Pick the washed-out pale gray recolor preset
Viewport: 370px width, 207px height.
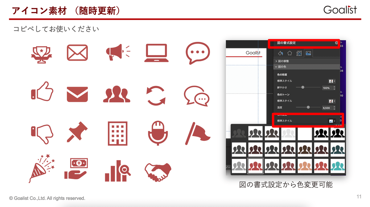pyautogui.click(x=288, y=133)
